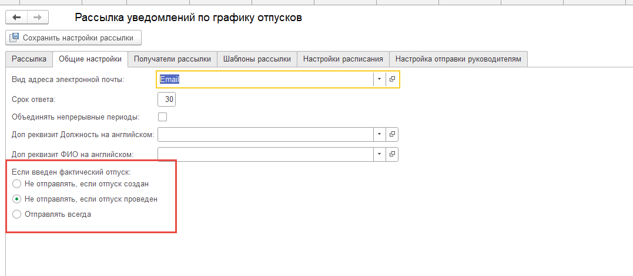
Task: Go to the Настройки расписания tab
Action: 343,59
